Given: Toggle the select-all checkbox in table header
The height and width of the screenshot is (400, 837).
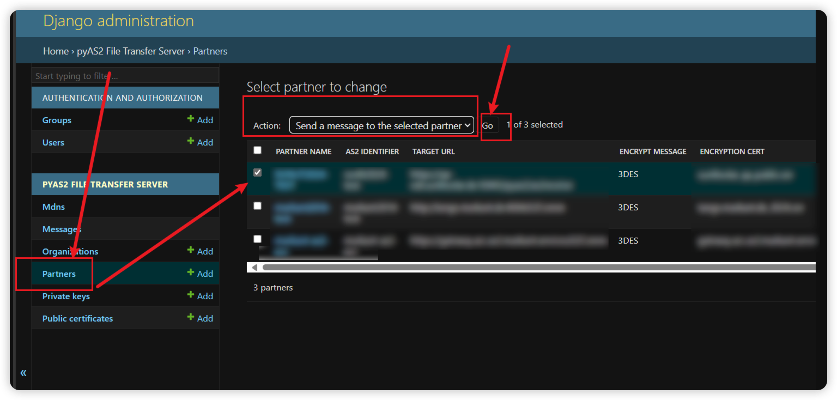Looking at the screenshot, I should click(x=258, y=150).
